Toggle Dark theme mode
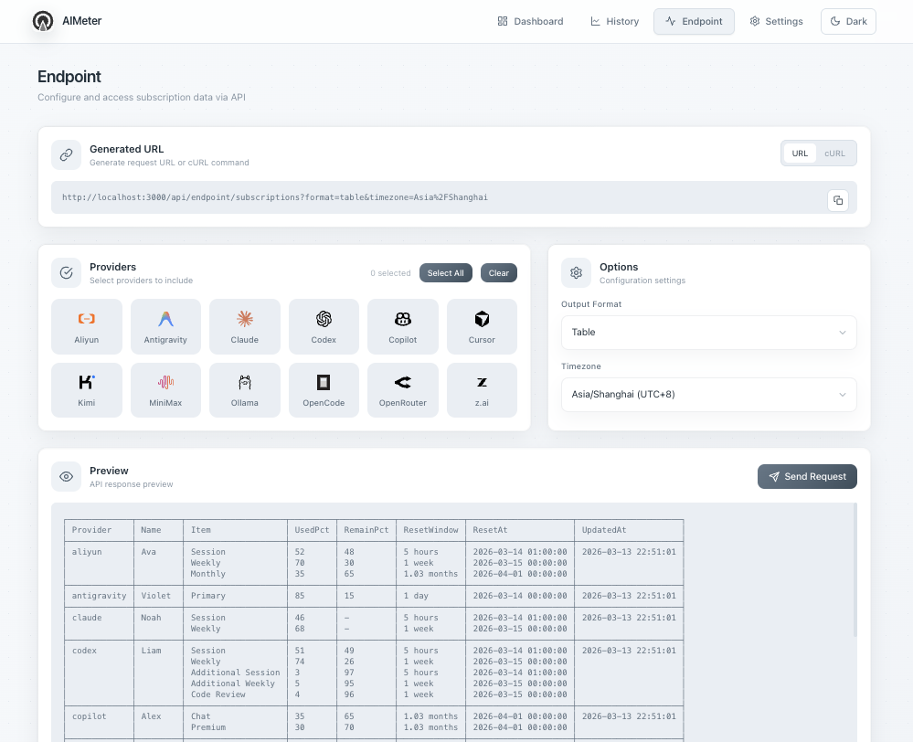The image size is (913, 742). pyautogui.click(x=848, y=21)
